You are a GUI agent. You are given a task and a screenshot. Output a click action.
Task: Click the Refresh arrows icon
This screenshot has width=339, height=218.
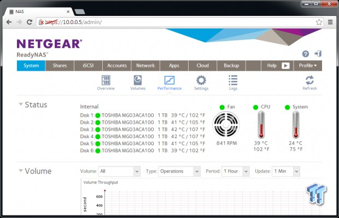click(309, 80)
